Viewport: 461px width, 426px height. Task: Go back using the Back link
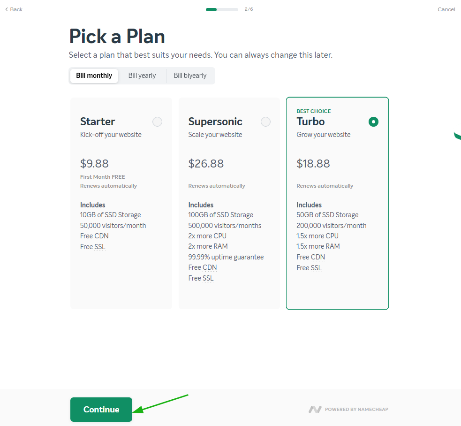pos(16,9)
